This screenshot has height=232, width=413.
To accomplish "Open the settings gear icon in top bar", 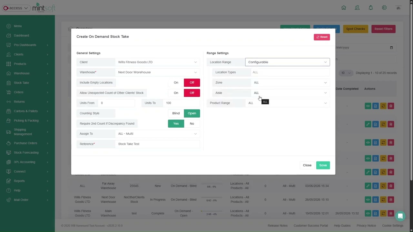I will pyautogui.click(x=384, y=8).
